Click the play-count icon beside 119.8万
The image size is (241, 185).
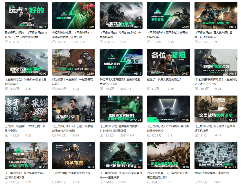(7, 182)
